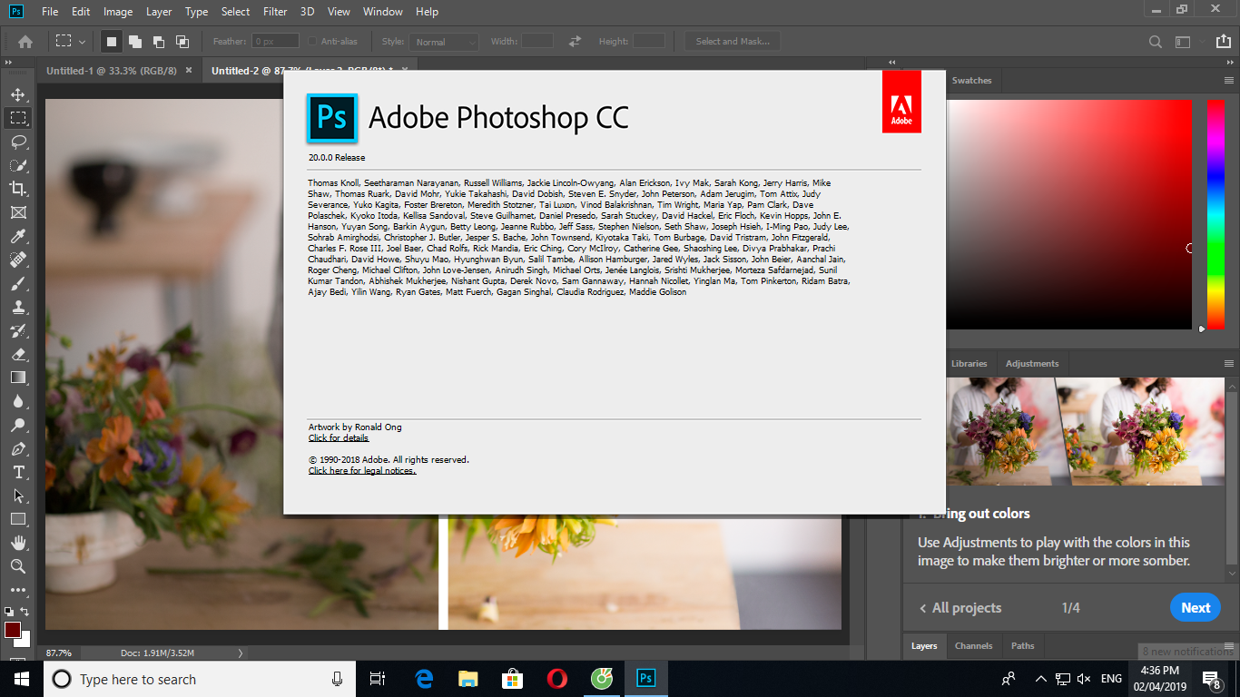Open the Adjustments panel flyout menu

[x=1229, y=364]
